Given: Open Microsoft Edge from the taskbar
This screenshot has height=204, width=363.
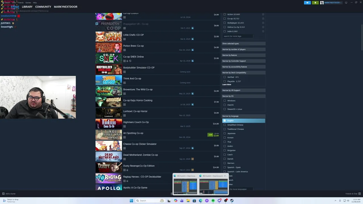Looking at the screenshot, I should click(x=201, y=201).
